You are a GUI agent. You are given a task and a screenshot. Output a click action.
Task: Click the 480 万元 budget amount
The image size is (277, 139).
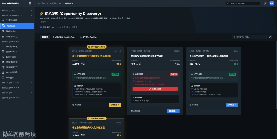[136, 64]
